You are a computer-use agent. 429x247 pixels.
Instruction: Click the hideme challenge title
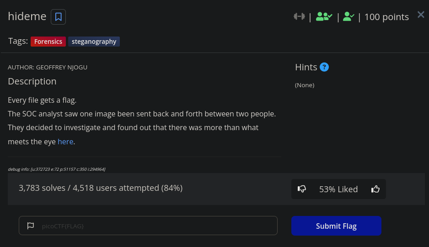[27, 16]
